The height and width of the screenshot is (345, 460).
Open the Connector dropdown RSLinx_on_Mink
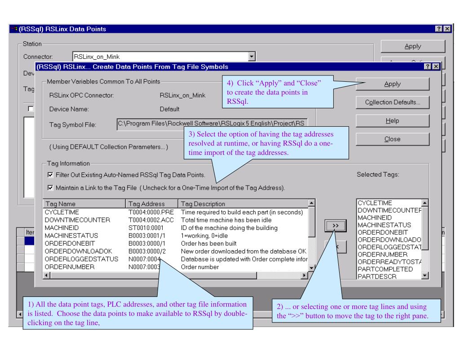[x=252, y=56]
